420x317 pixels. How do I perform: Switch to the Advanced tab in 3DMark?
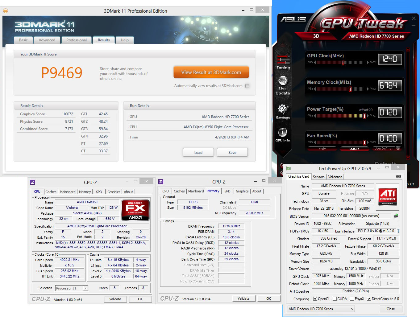pos(47,40)
